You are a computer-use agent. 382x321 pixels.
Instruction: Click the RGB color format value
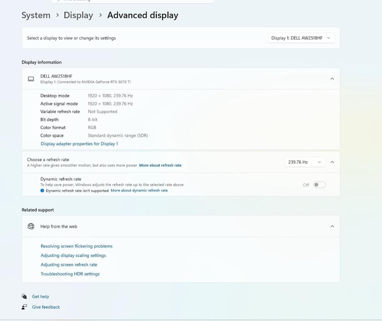pos(92,128)
